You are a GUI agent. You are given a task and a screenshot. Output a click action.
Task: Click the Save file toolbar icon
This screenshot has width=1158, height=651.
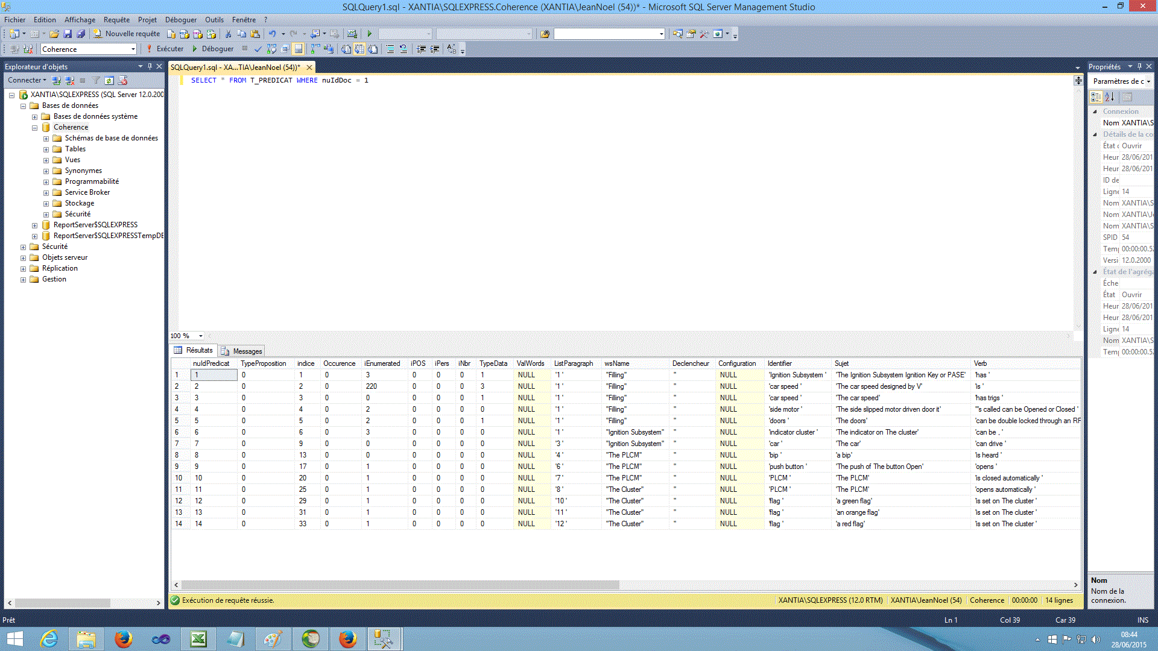65,33
